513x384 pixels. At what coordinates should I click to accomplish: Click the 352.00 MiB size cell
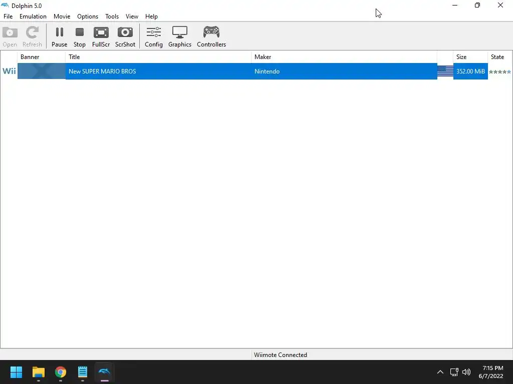click(470, 71)
